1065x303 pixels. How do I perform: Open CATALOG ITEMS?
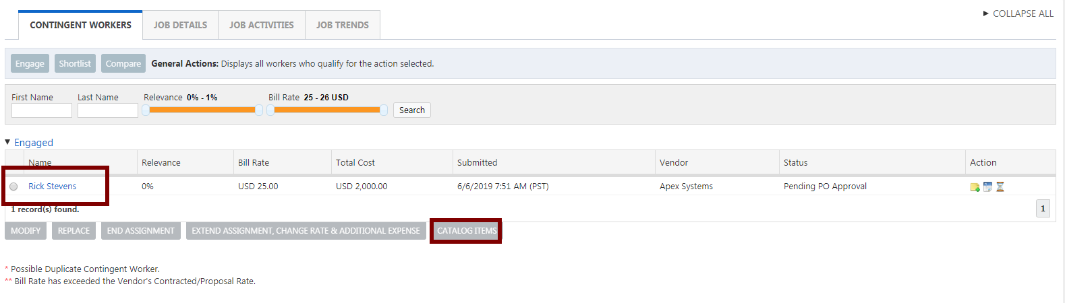coord(467,231)
